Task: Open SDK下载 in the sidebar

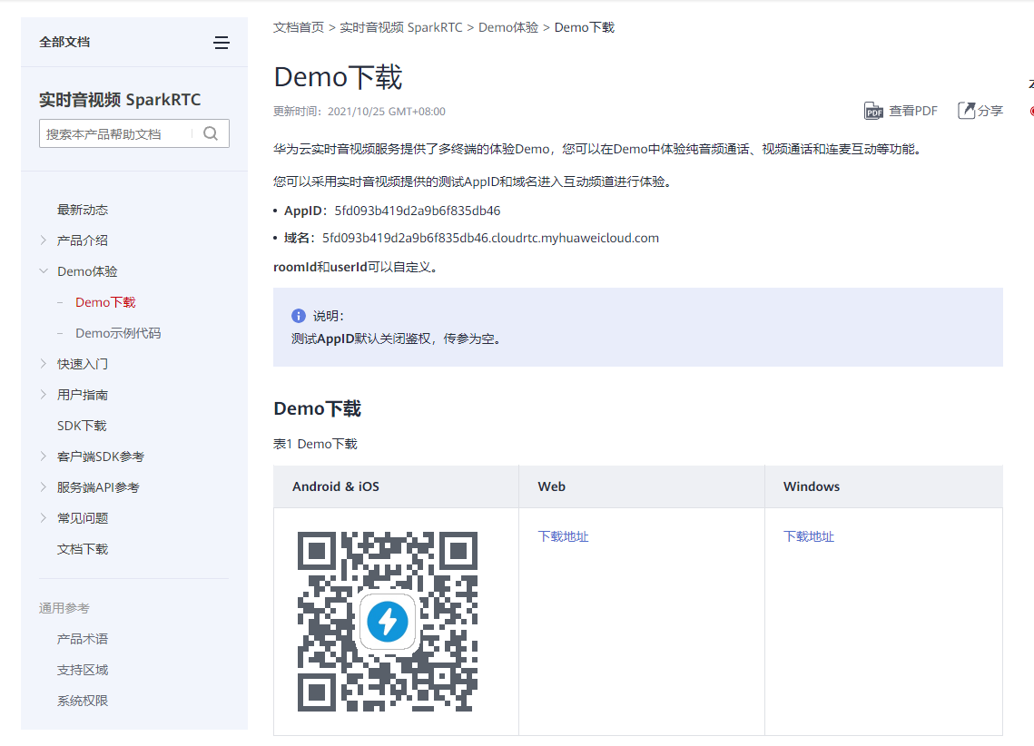Action: 82,426
